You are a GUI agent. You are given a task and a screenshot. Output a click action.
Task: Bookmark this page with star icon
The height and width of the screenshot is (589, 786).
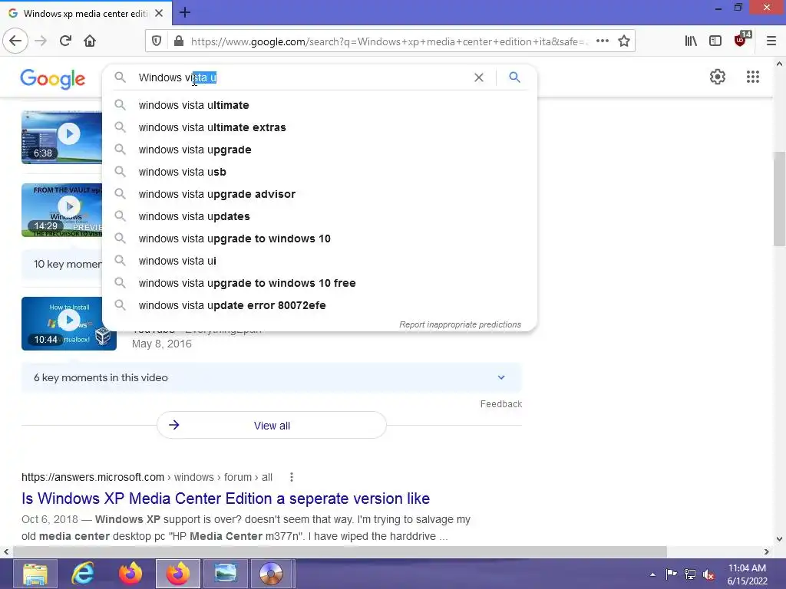(x=624, y=41)
